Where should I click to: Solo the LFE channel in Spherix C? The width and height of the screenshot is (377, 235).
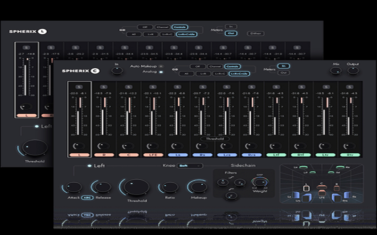pyautogui.click(x=153, y=87)
